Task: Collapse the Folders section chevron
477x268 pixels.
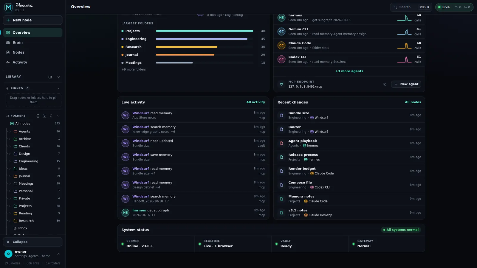Action: [58, 116]
